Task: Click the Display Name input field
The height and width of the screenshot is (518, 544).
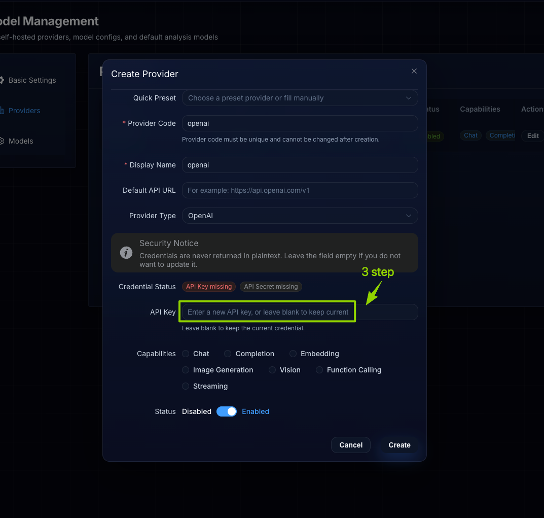Action: click(x=300, y=165)
